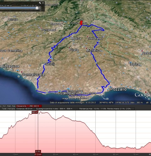Step time slider forward arrow

(x=39, y=8)
